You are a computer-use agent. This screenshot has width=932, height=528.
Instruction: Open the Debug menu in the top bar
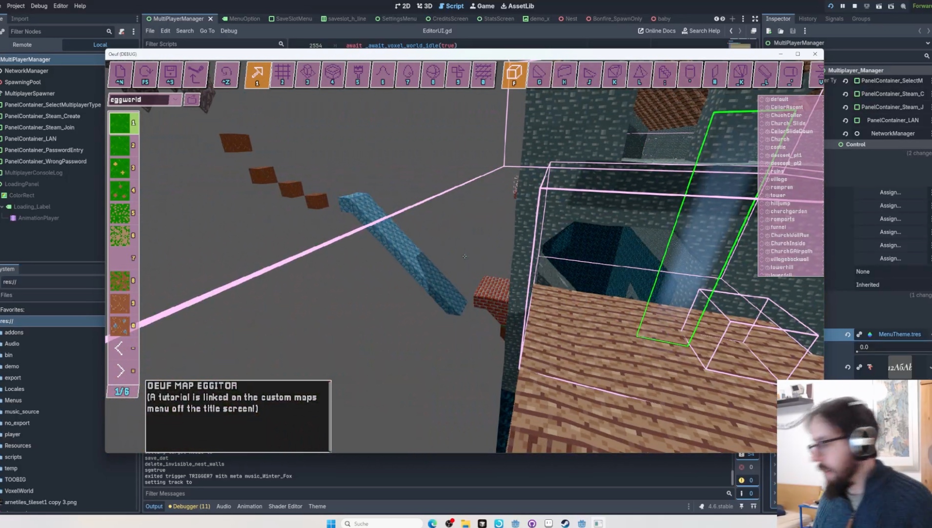point(39,6)
